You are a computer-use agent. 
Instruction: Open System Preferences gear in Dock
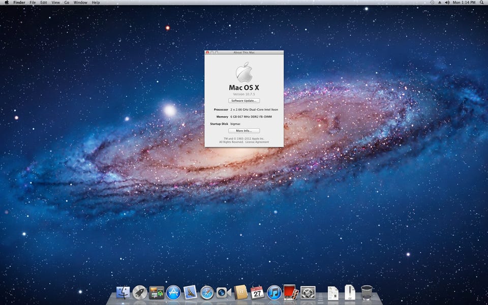(308, 292)
